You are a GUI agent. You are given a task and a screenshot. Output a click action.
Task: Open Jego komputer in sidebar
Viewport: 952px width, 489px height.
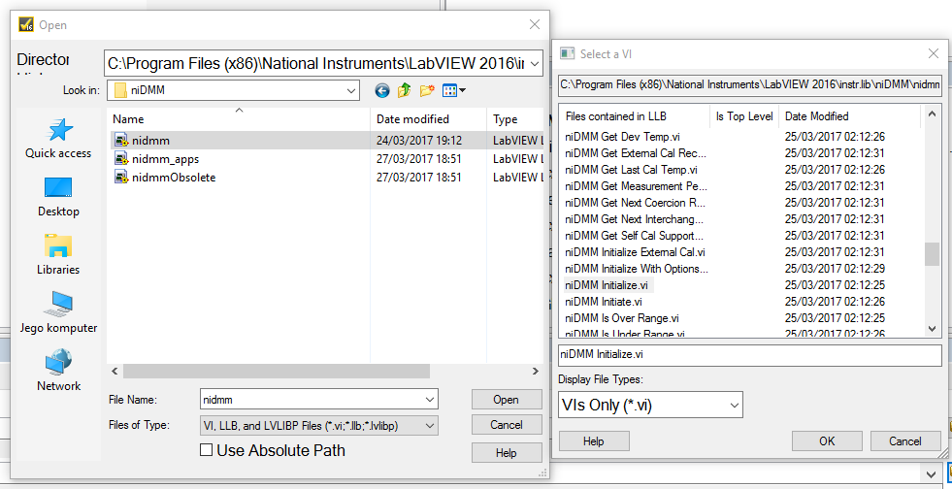(x=58, y=313)
